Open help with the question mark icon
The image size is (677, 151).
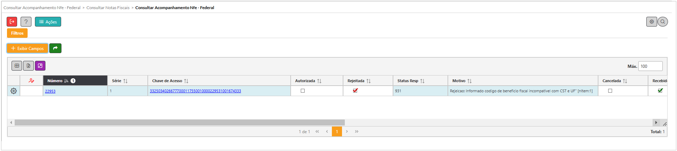coord(26,22)
